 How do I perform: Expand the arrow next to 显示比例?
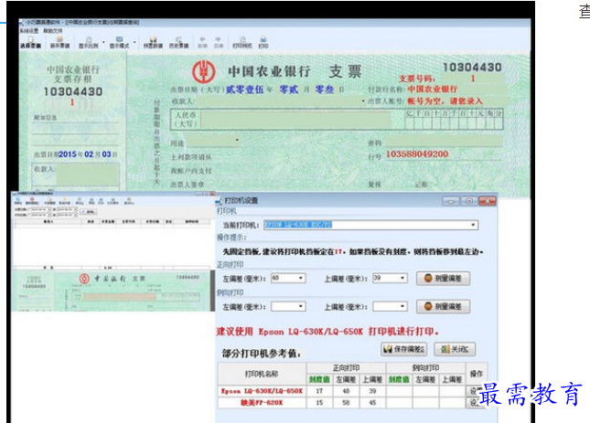coord(103,42)
